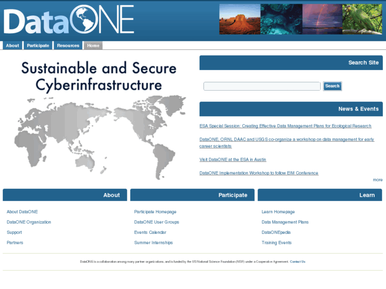Click the more news link

click(x=378, y=180)
